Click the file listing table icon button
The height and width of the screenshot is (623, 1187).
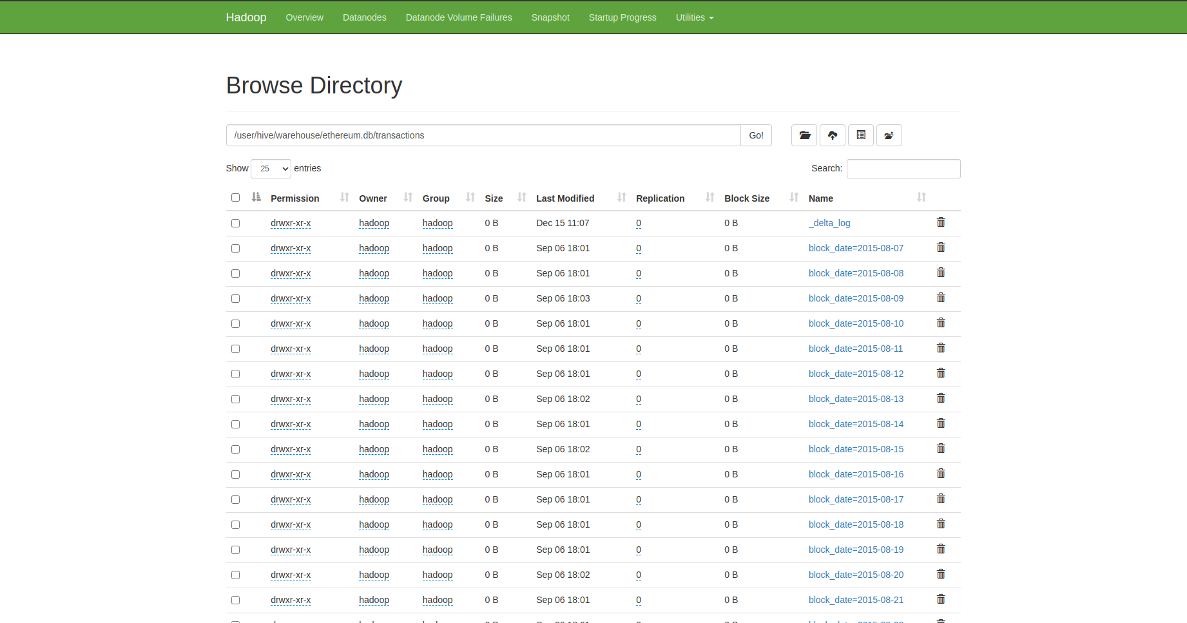click(x=861, y=135)
